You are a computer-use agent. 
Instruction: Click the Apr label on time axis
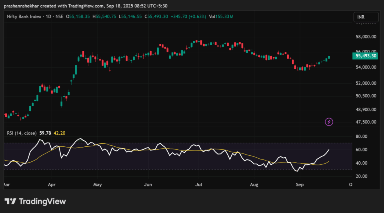(x=52, y=185)
